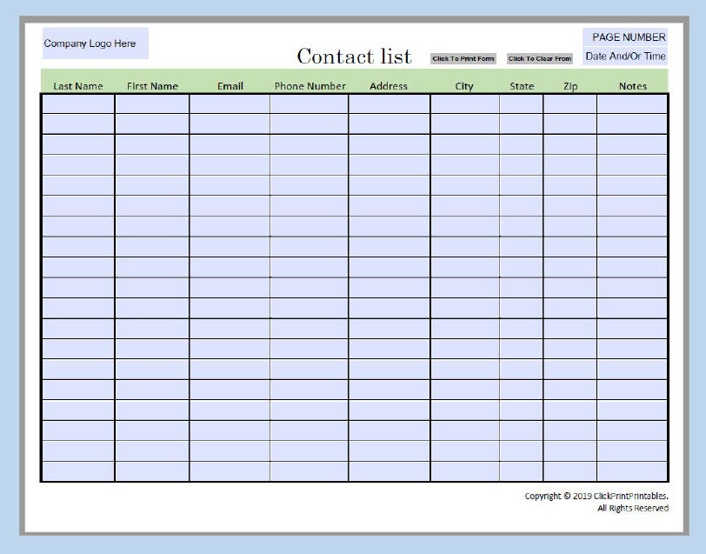The width and height of the screenshot is (706, 554).
Task: Select the Company Logo Here field
Action: [x=96, y=43]
